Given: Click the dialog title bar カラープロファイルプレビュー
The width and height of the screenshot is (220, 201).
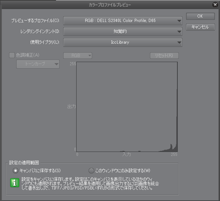Looking at the screenshot, I should pyautogui.click(x=110, y=5).
